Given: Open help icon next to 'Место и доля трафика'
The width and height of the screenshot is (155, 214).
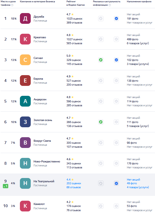Looking at the screenshot, I should coord(12,5).
